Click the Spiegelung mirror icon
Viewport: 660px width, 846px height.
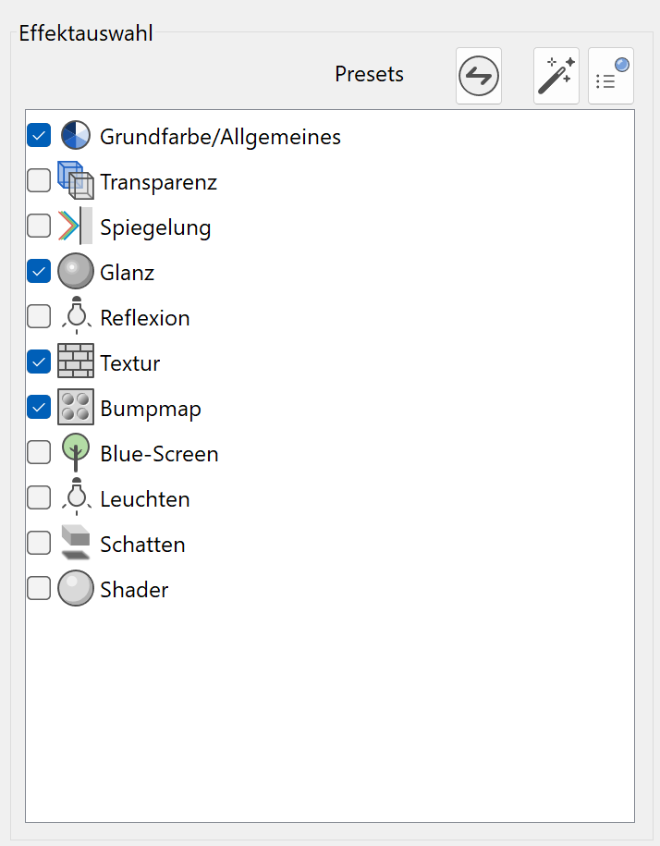pos(76,226)
